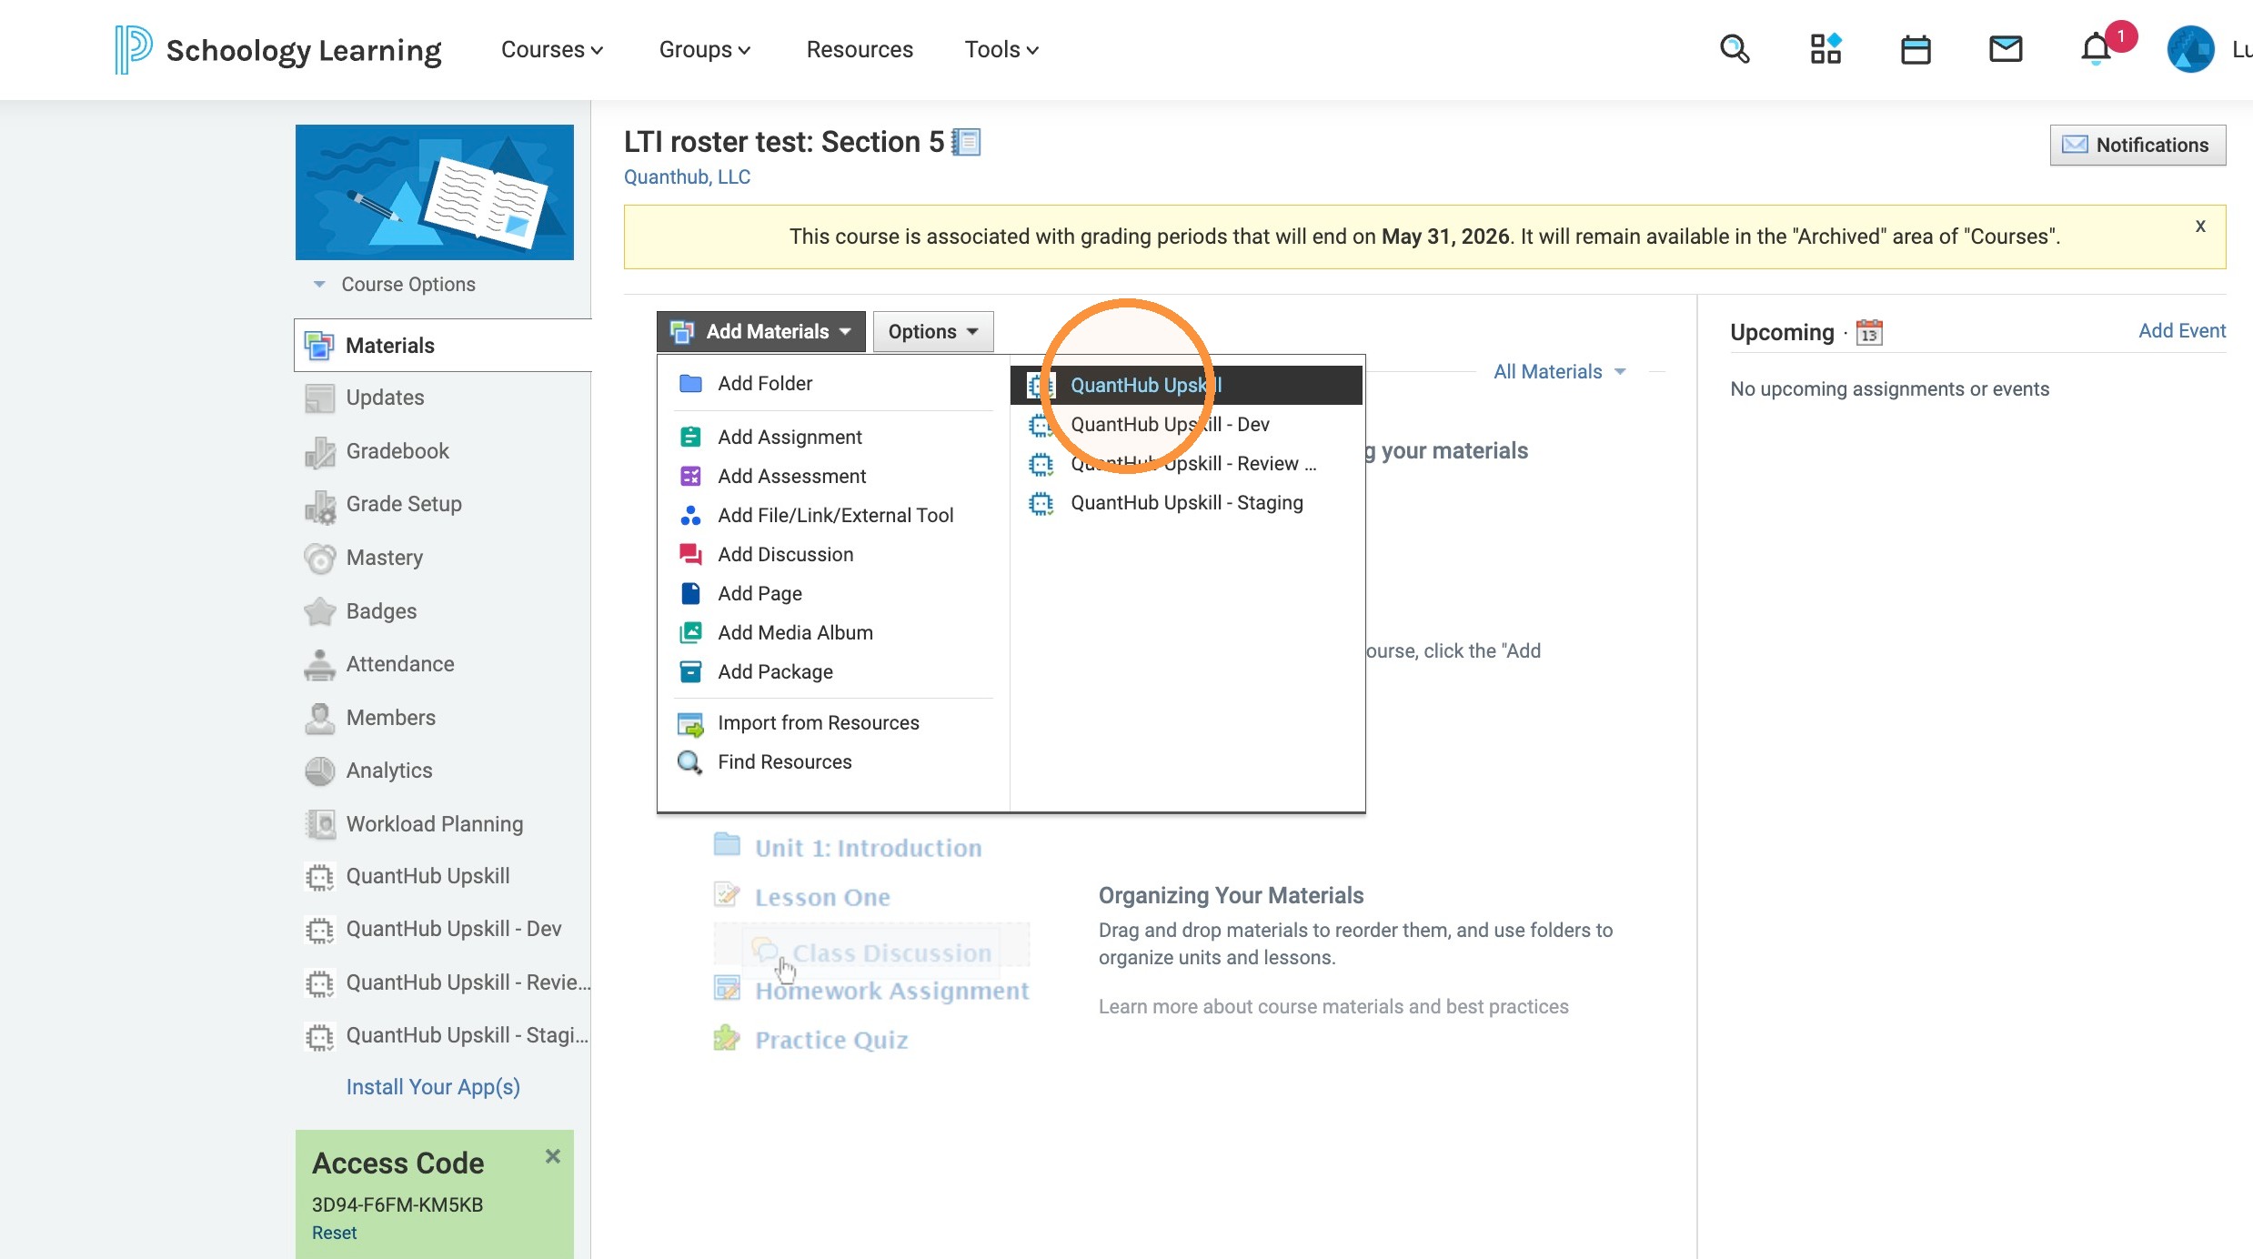Select QuantHub Upskill - Review submenu item
2253x1259 pixels.
(1186, 463)
